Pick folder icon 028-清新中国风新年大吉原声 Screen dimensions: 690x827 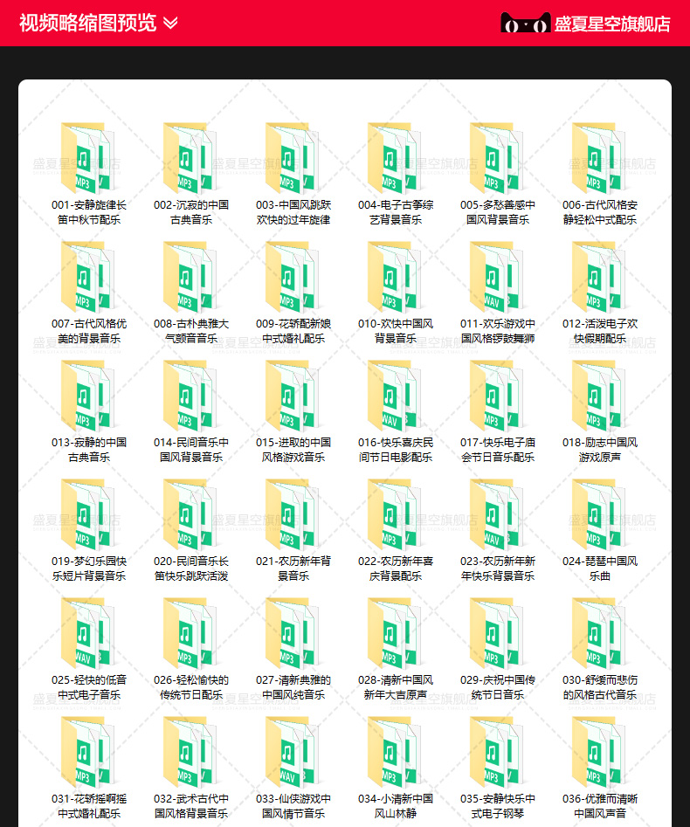tap(395, 633)
